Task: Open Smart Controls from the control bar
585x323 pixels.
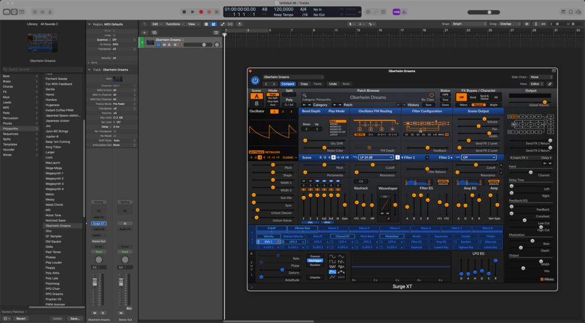Action: coord(35,12)
